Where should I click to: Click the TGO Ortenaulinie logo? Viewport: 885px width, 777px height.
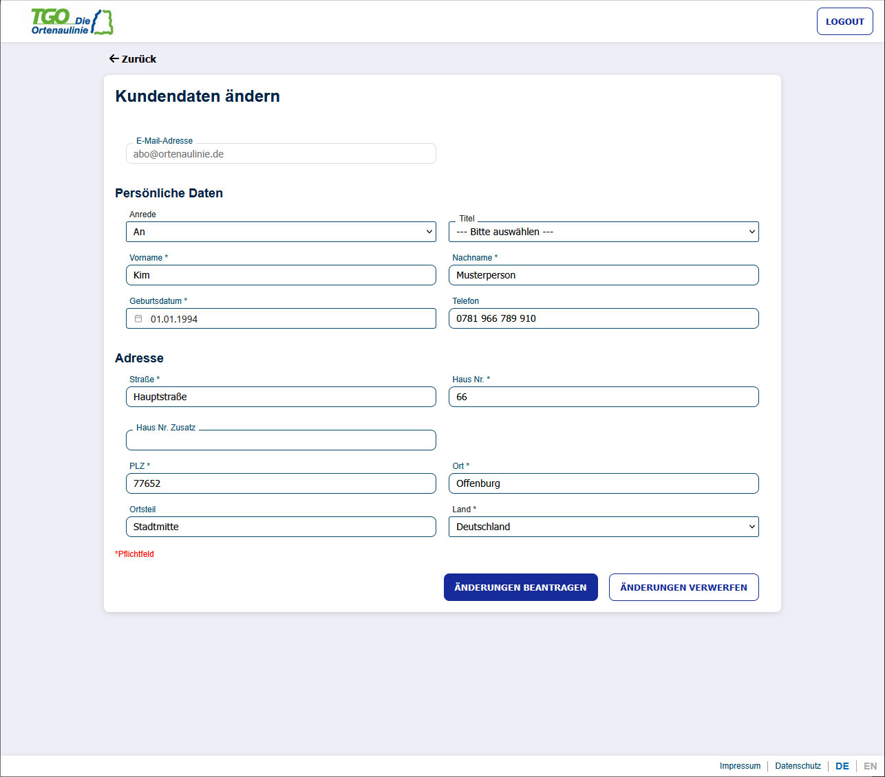(72, 22)
